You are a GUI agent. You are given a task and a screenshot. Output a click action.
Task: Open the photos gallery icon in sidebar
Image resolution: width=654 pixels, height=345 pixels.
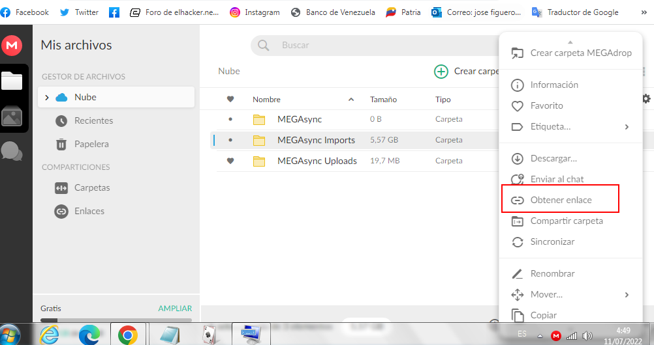tap(12, 116)
